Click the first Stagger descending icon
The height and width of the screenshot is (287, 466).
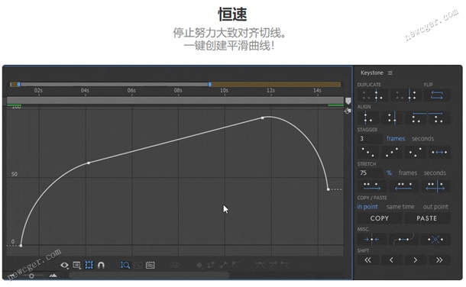coord(368,152)
